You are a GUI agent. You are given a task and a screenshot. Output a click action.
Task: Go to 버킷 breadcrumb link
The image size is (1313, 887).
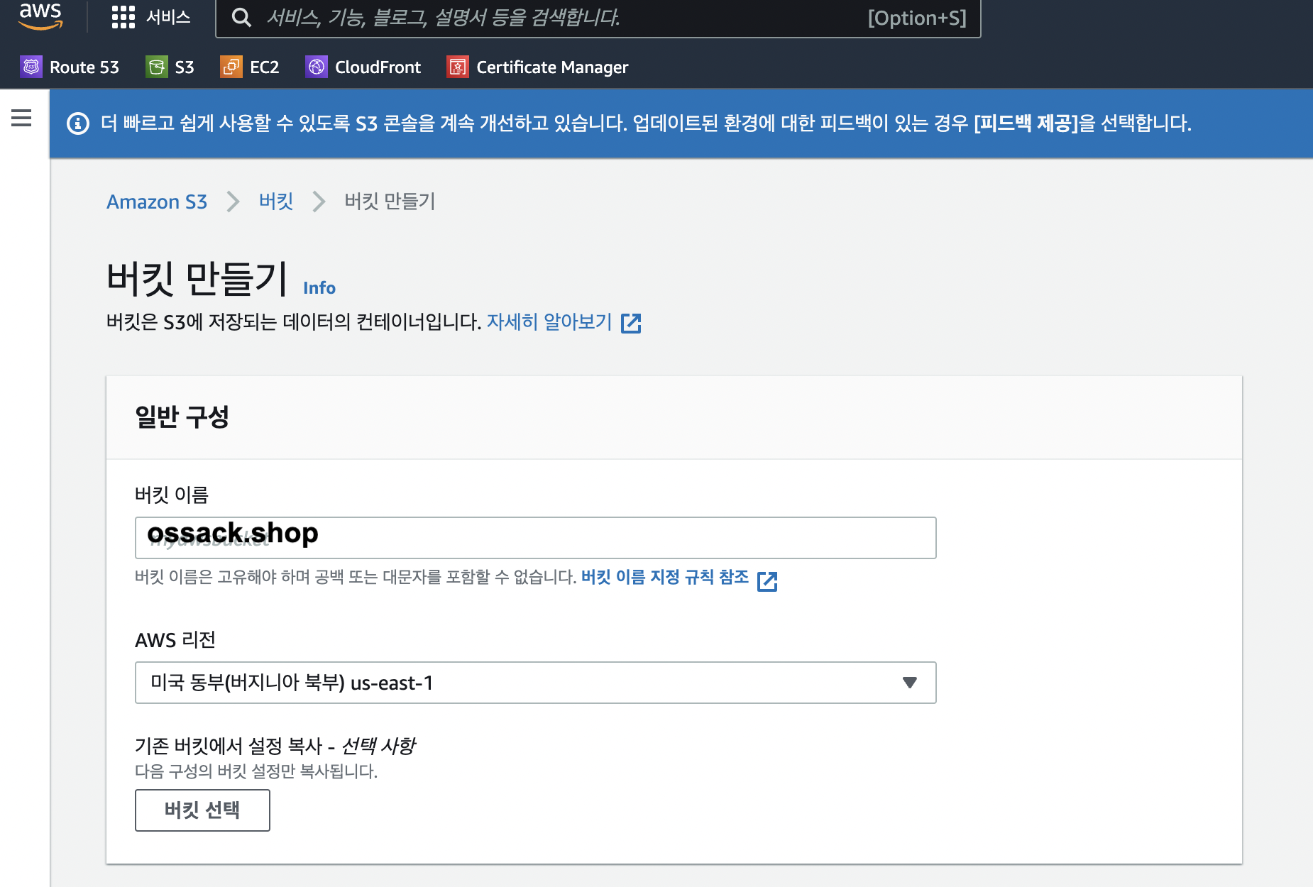pos(276,202)
